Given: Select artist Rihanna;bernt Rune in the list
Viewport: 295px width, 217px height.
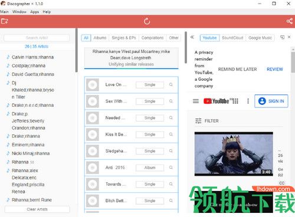Looking at the screenshot, I should [32, 200].
